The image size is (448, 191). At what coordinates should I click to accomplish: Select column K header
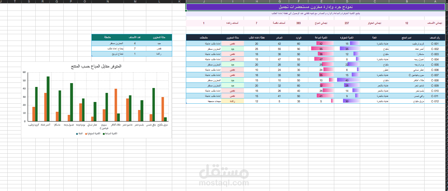(x=179, y=1)
